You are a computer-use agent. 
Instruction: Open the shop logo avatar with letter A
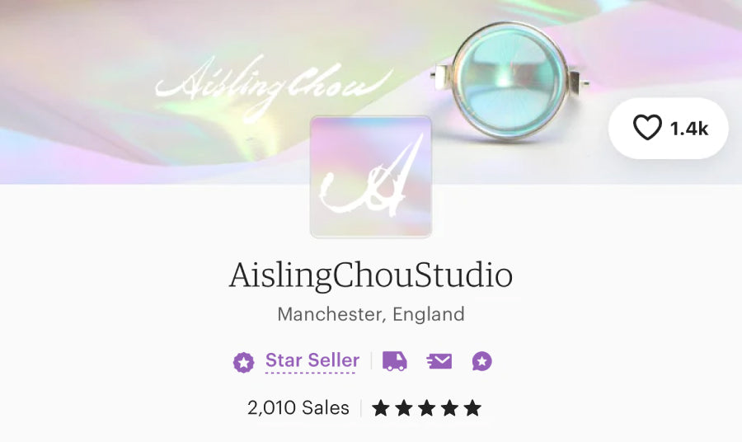coord(371,176)
